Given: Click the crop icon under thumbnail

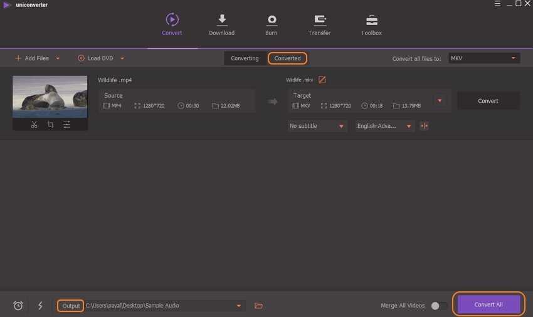Looking at the screenshot, I should pyautogui.click(x=50, y=125).
